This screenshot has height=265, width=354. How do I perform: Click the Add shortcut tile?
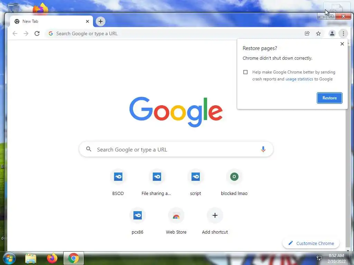point(215,221)
